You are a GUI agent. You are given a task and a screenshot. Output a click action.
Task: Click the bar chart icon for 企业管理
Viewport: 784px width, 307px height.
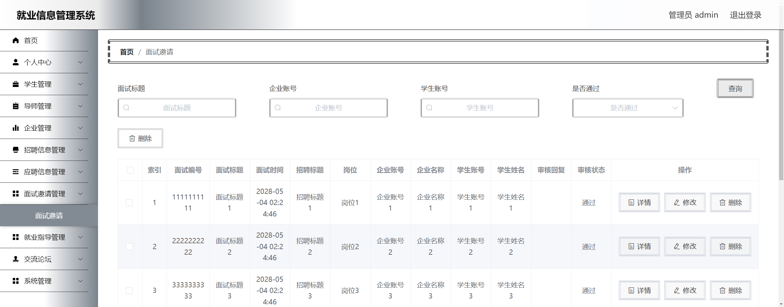point(15,128)
